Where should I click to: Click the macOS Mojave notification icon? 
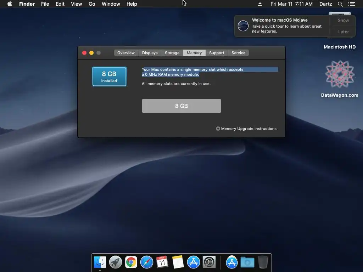click(243, 25)
